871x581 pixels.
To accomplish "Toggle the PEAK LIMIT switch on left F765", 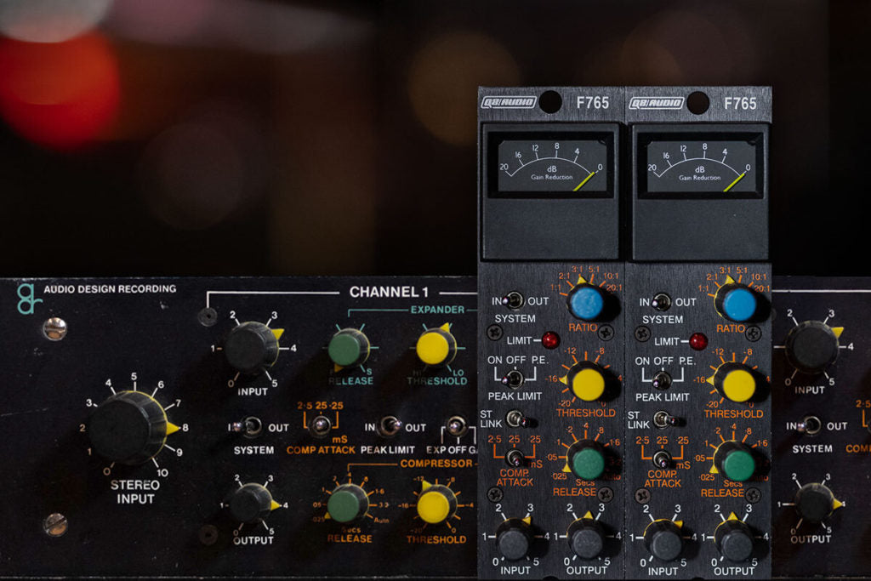I will pos(515,379).
